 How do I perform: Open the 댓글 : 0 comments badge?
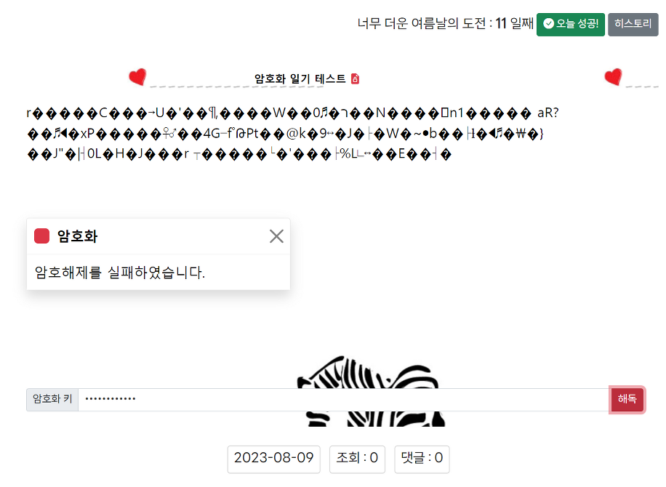pos(422,458)
